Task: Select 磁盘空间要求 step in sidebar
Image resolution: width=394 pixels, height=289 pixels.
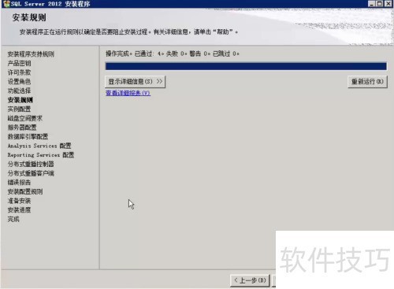Action: pyautogui.click(x=25, y=118)
